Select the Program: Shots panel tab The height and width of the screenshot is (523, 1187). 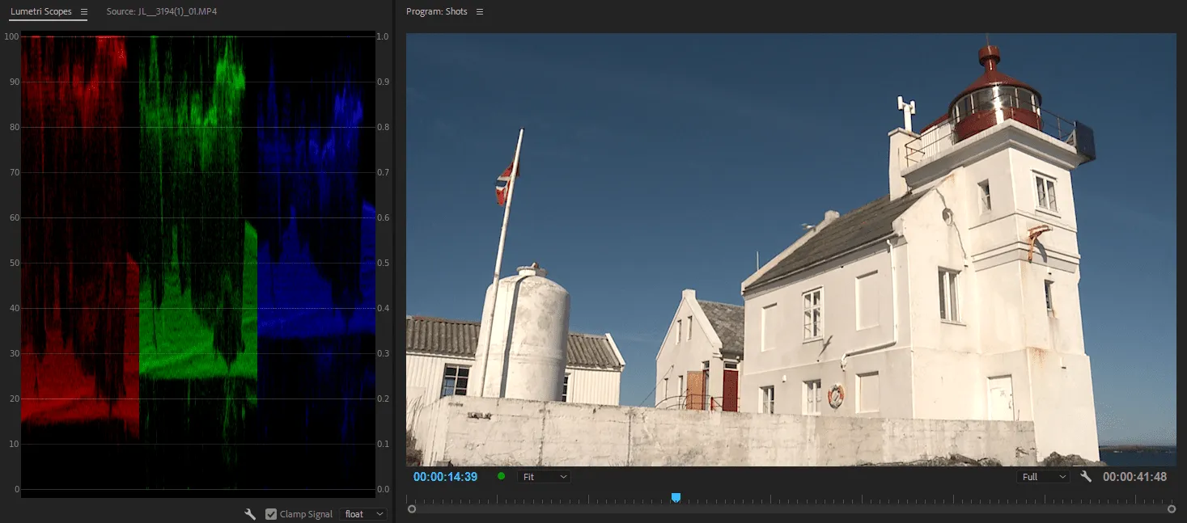coord(437,12)
